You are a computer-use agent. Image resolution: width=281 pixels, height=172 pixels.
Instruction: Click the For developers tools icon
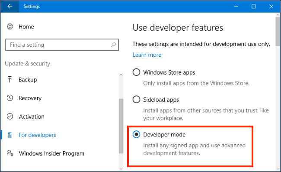[x=10, y=135]
